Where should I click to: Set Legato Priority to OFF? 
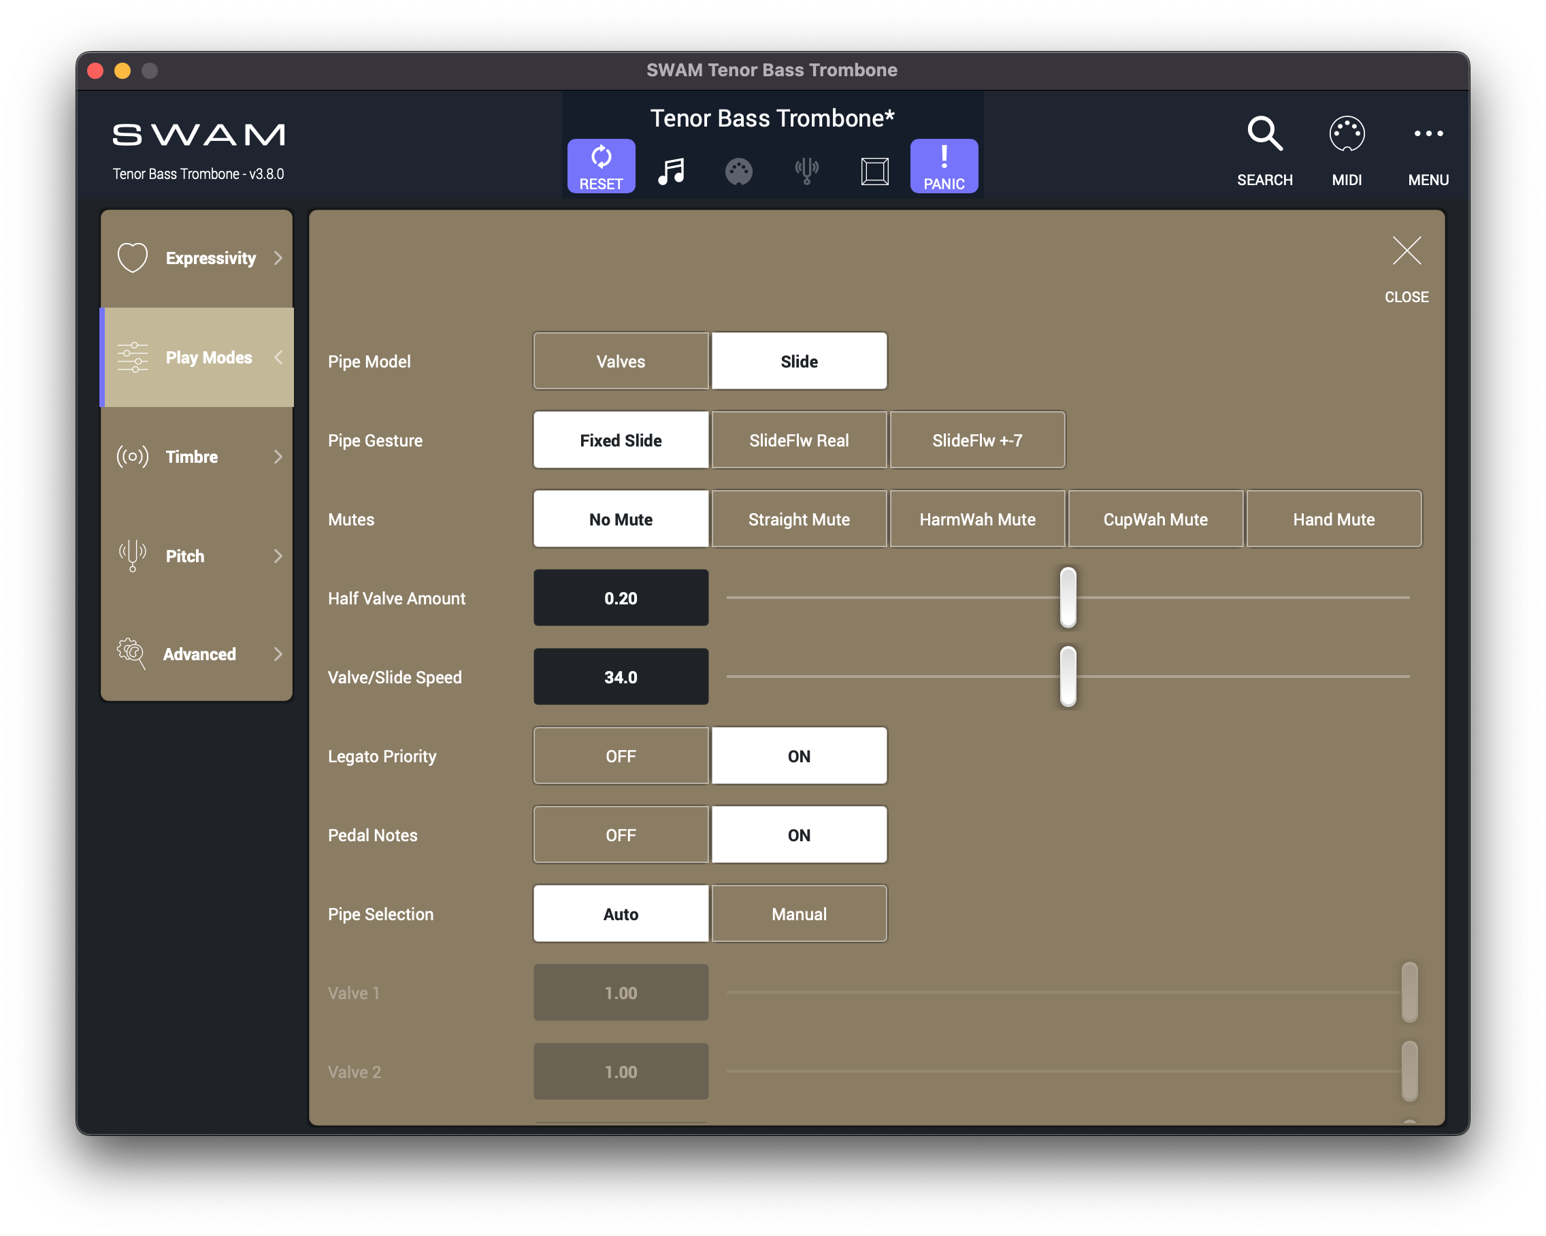pos(621,755)
